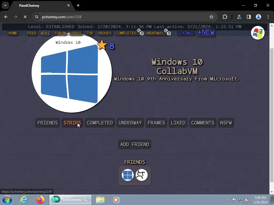Open the taskbar clock and date
This screenshot has height=205, width=274.
[x=261, y=200]
